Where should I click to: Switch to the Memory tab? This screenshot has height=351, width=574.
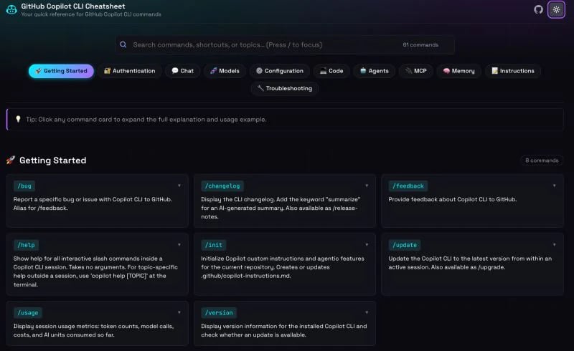458,71
